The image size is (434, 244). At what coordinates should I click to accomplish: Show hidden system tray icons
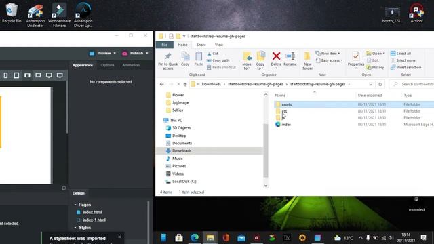click(360, 238)
